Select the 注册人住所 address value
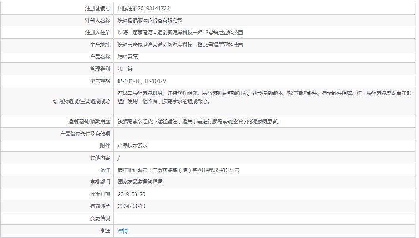The height and width of the screenshot is (238, 419). tap(180, 32)
